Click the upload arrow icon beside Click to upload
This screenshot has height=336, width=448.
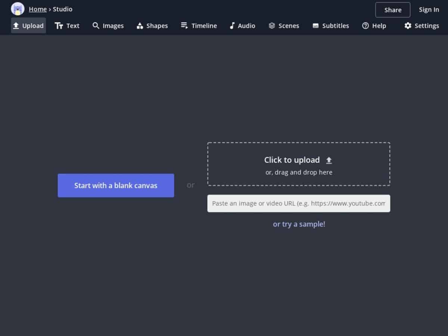[329, 160]
